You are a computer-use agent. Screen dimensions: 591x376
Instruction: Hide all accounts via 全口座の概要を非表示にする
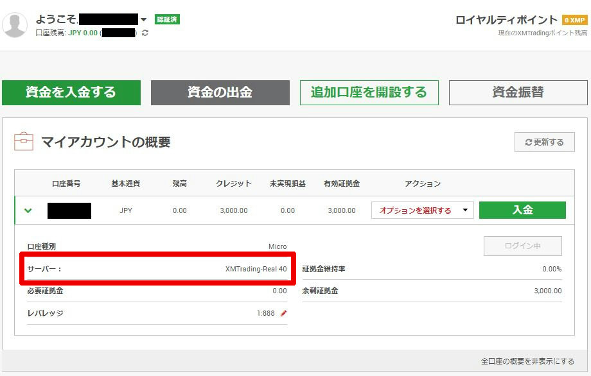click(528, 361)
